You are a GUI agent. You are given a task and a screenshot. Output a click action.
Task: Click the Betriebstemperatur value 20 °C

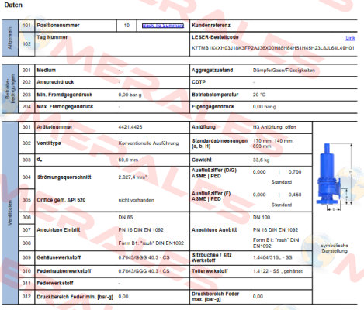(x=259, y=95)
